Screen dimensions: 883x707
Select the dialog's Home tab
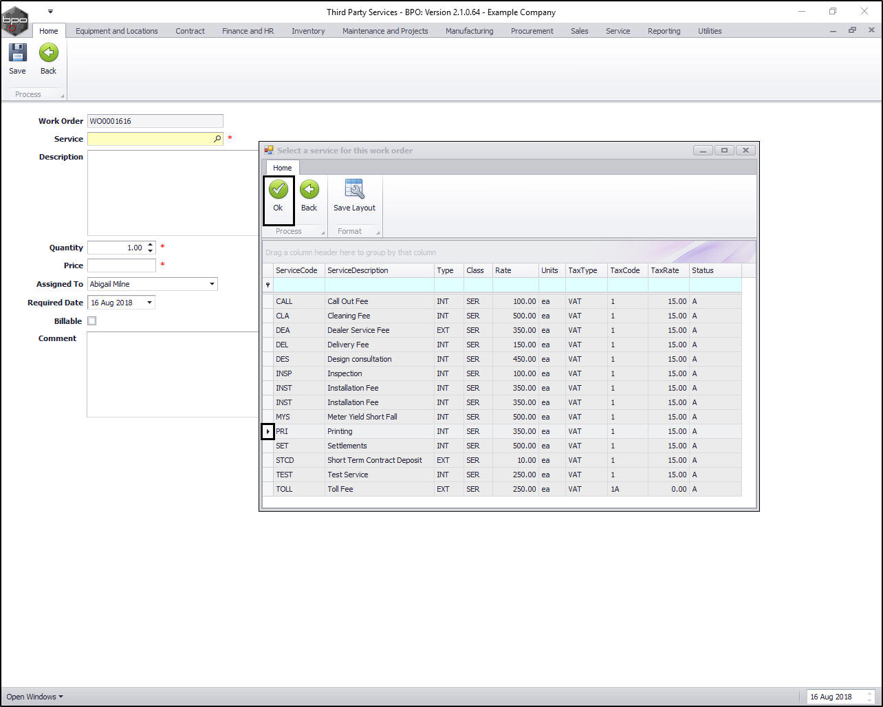[282, 168]
